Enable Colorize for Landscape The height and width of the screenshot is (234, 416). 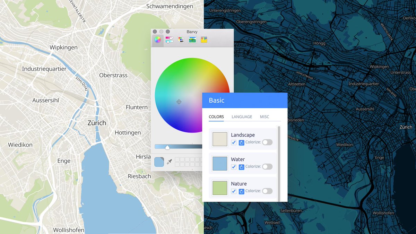click(267, 142)
